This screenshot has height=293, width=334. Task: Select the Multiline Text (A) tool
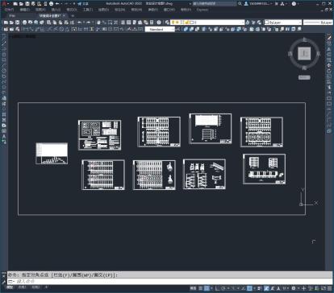click(4, 136)
